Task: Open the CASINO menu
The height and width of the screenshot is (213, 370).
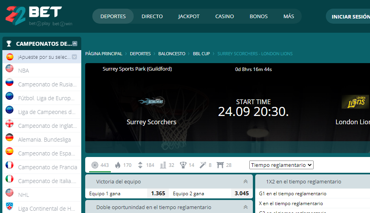Action: click(225, 16)
